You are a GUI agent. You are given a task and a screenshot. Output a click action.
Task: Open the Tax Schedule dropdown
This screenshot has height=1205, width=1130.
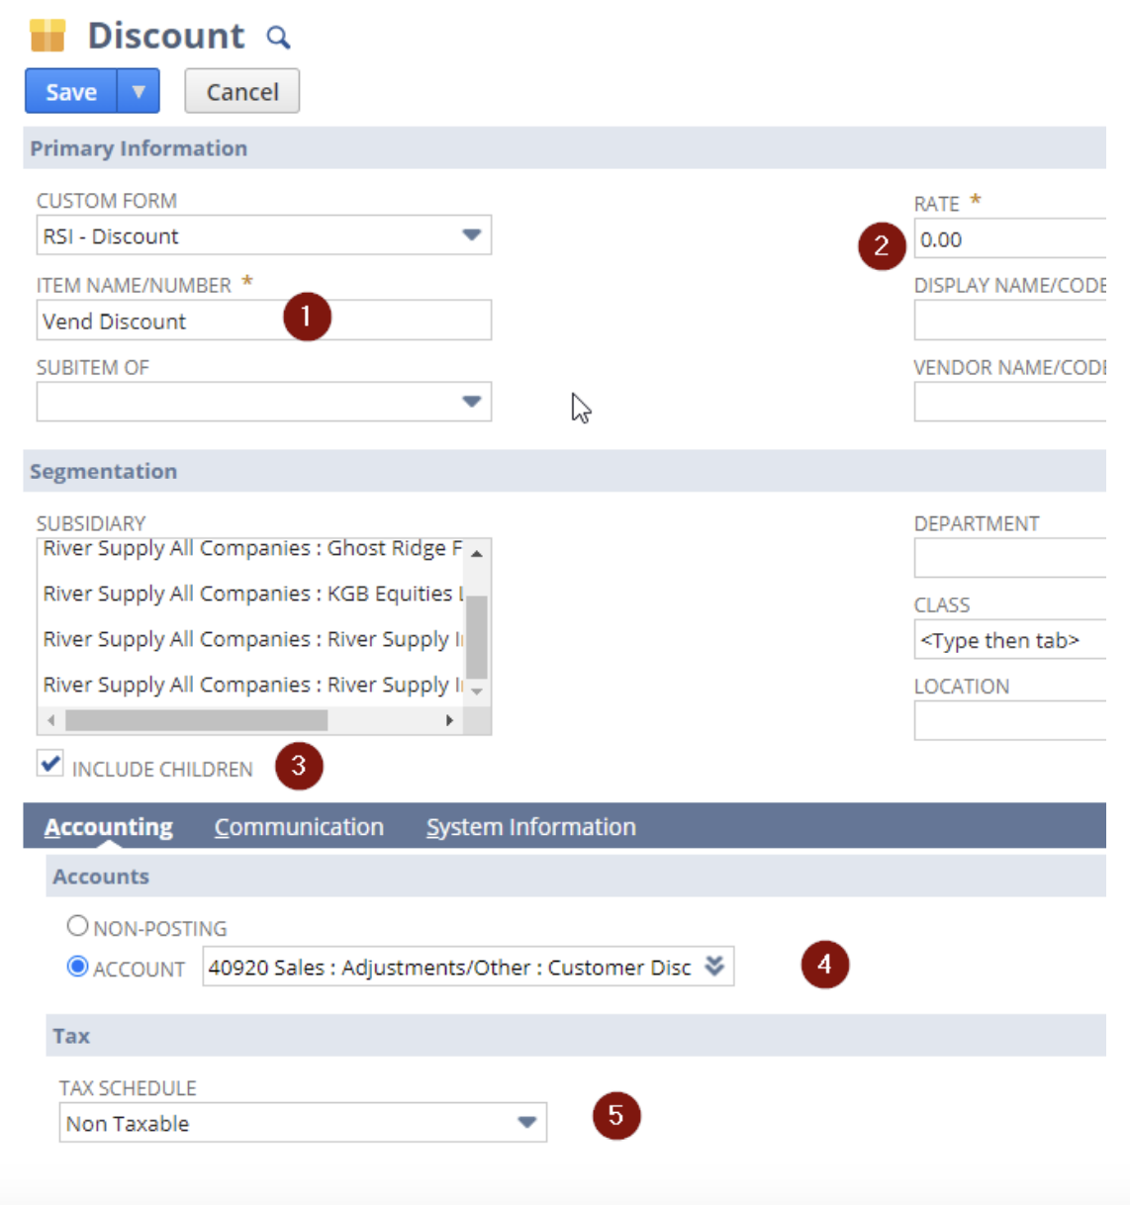click(x=526, y=1123)
